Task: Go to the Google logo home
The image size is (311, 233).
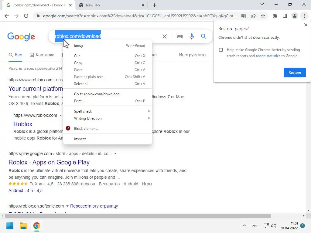Action: [21, 37]
